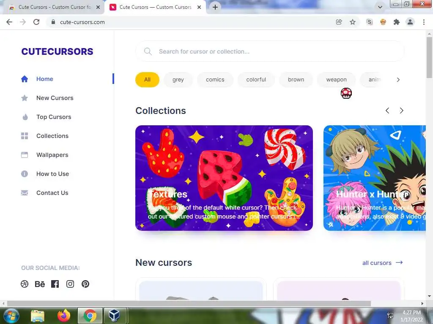This screenshot has height=324, width=433.
Task: Open the Instagram social media icon
Action: (x=70, y=284)
